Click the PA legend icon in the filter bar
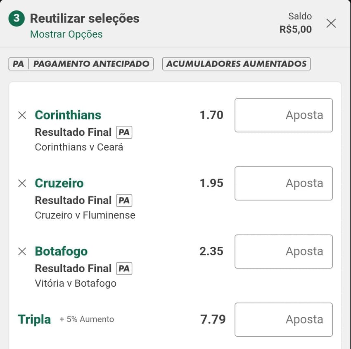The image size is (351, 349). 18,64
